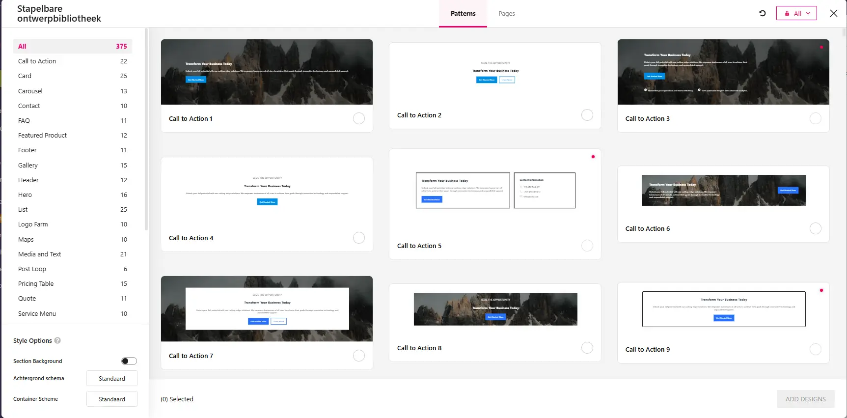Filter by Media and Text category

coord(73,254)
